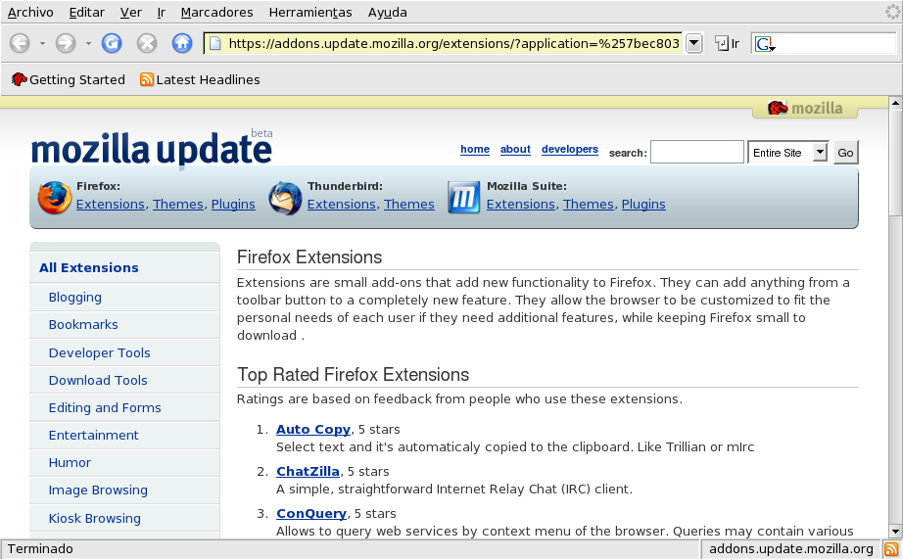
Task: Open the Editing and Forms category
Action: point(105,407)
